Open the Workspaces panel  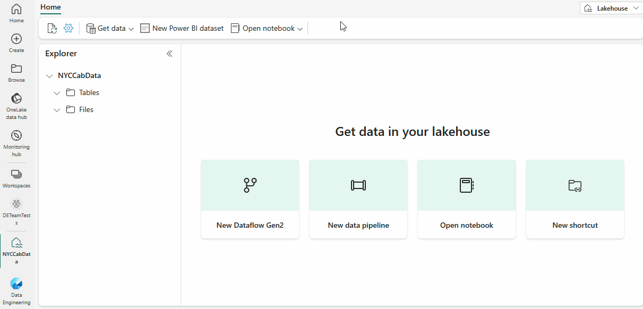tap(16, 177)
